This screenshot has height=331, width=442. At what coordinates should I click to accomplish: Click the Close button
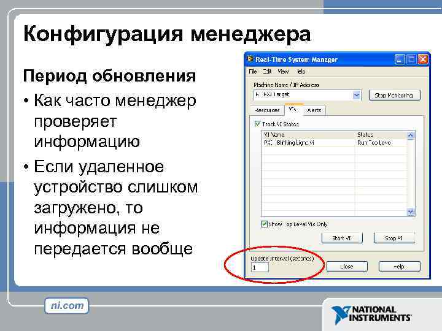347,266
